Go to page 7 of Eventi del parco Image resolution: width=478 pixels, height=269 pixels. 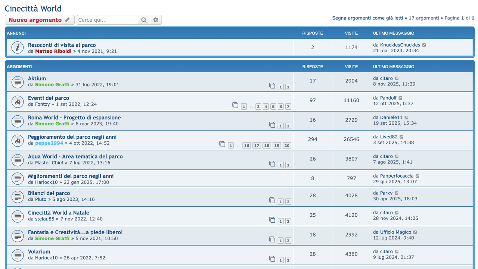pos(288,107)
